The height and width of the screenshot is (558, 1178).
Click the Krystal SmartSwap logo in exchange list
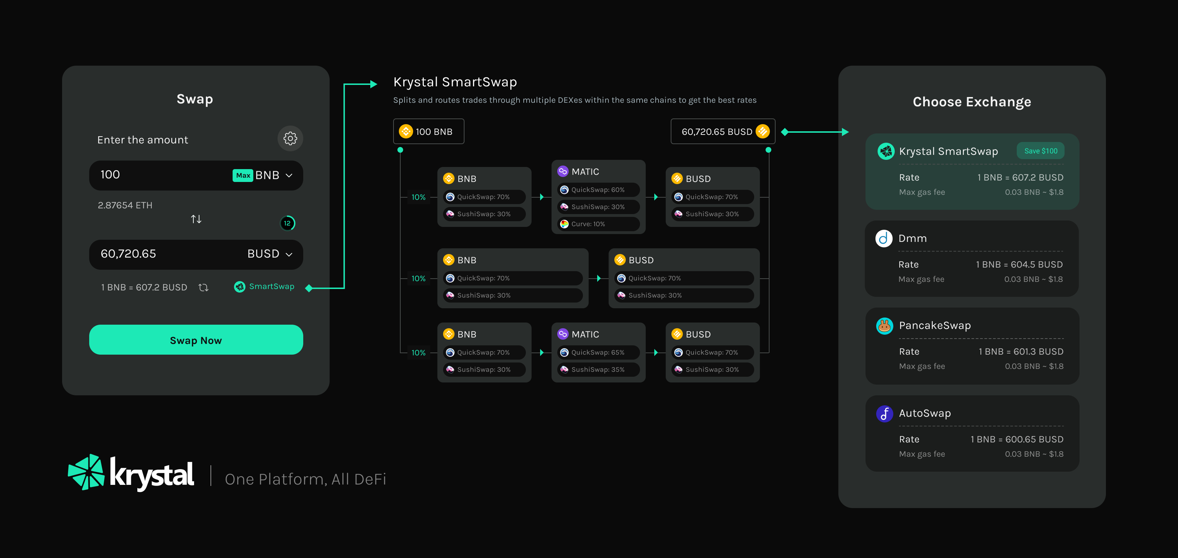click(886, 151)
